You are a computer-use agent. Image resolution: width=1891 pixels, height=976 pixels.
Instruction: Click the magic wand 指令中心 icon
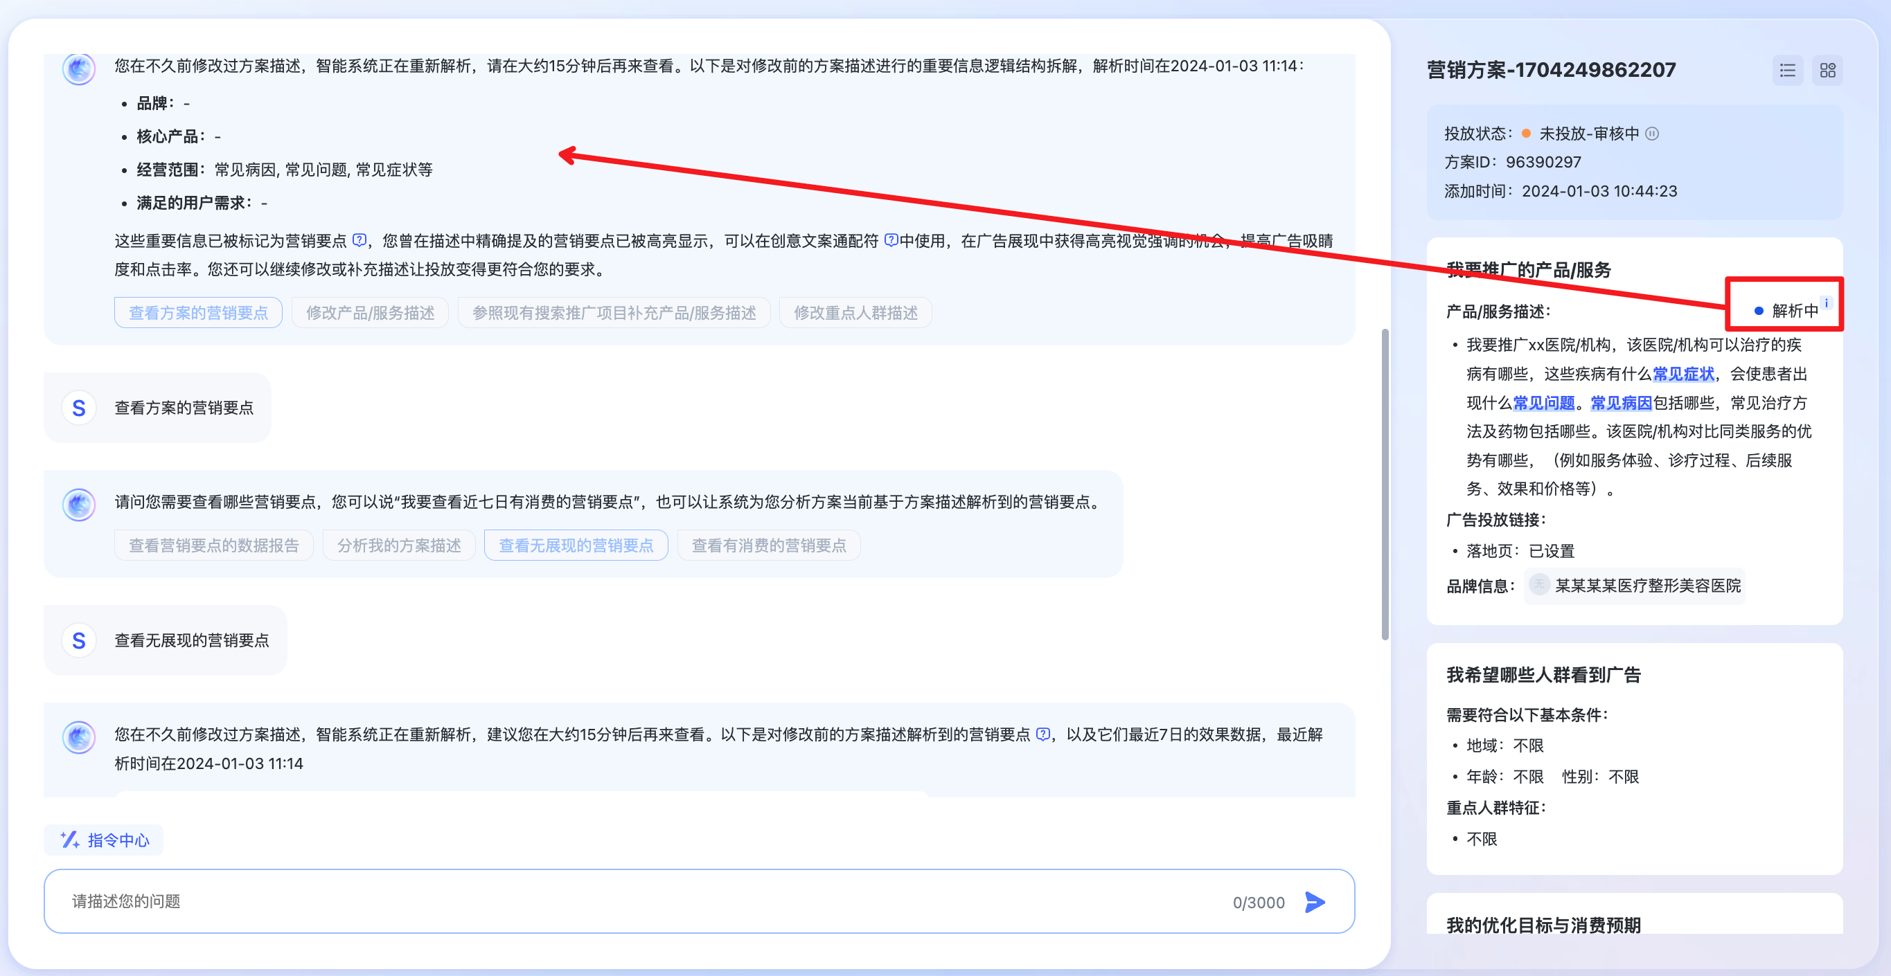coord(71,840)
